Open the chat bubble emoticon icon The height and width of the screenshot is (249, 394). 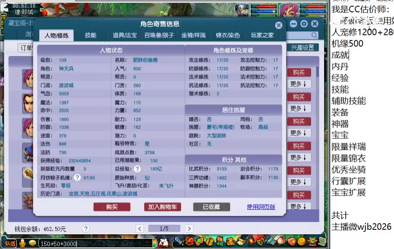pyautogui.click(x=32, y=243)
